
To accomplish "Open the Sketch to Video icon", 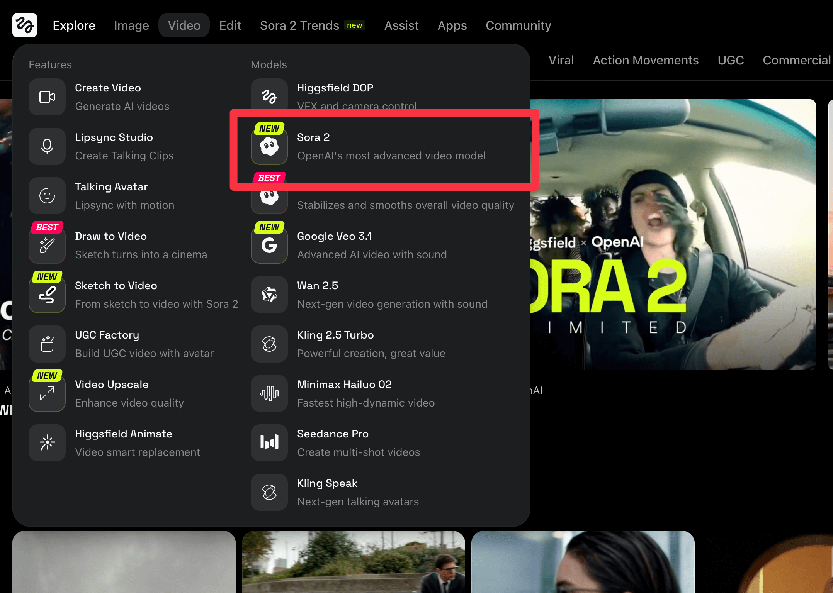I will click(47, 295).
